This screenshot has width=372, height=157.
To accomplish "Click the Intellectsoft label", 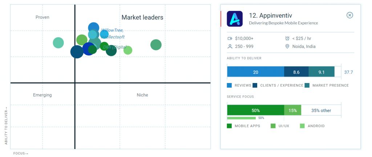I will (113, 37).
